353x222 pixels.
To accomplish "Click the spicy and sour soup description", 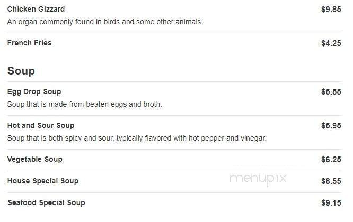I will click(137, 138).
